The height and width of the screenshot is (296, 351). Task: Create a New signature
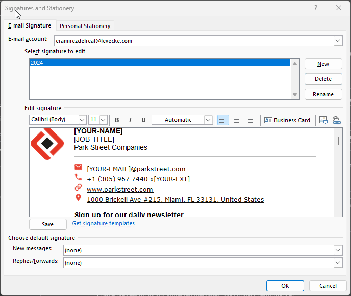[x=323, y=64]
